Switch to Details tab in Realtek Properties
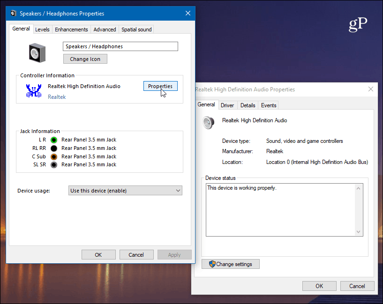 coord(248,105)
